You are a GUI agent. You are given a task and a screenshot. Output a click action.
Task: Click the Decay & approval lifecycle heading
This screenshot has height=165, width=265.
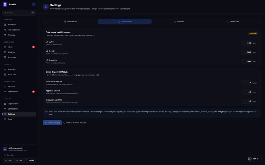[57, 72]
